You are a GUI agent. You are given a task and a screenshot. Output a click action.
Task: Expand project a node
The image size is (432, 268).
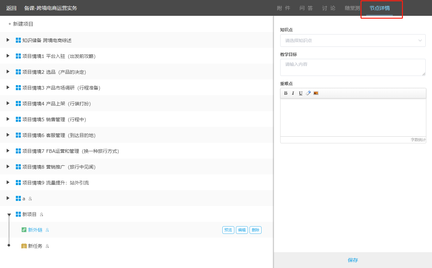(x=8, y=198)
